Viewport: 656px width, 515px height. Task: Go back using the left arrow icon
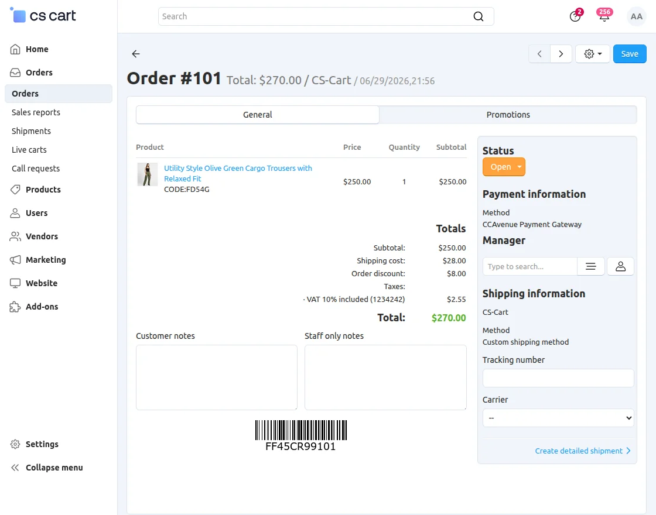tap(135, 54)
